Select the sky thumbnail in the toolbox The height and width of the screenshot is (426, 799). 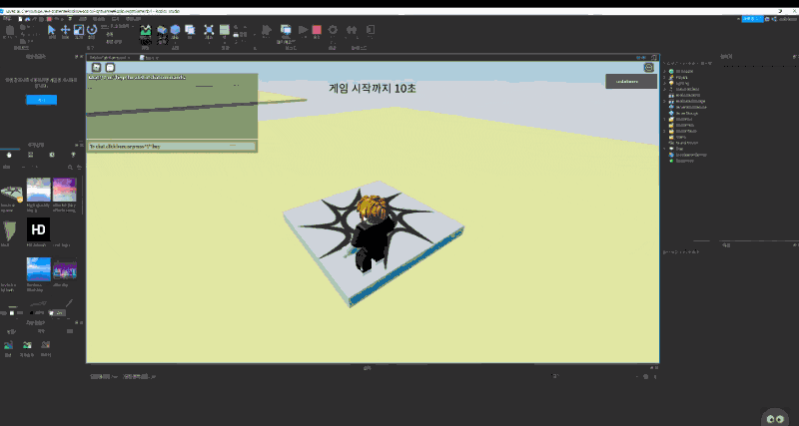click(39, 190)
